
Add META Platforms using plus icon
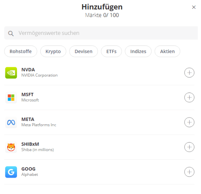pyautogui.click(x=189, y=122)
